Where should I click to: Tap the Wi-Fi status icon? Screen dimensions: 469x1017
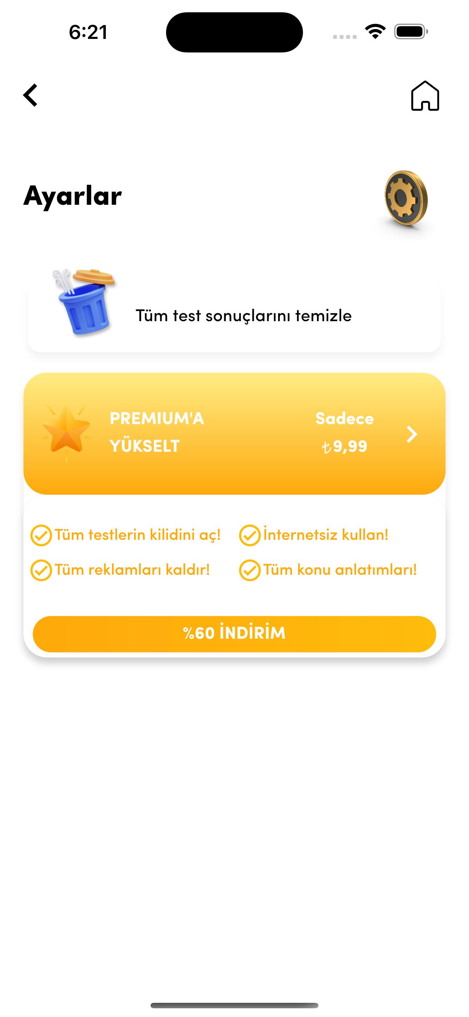click(375, 32)
